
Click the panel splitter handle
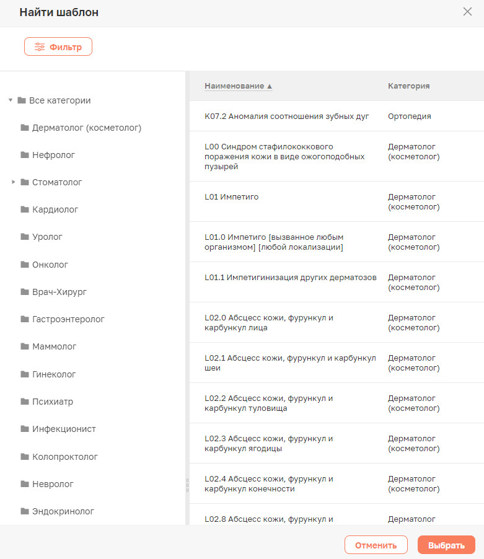(x=187, y=485)
